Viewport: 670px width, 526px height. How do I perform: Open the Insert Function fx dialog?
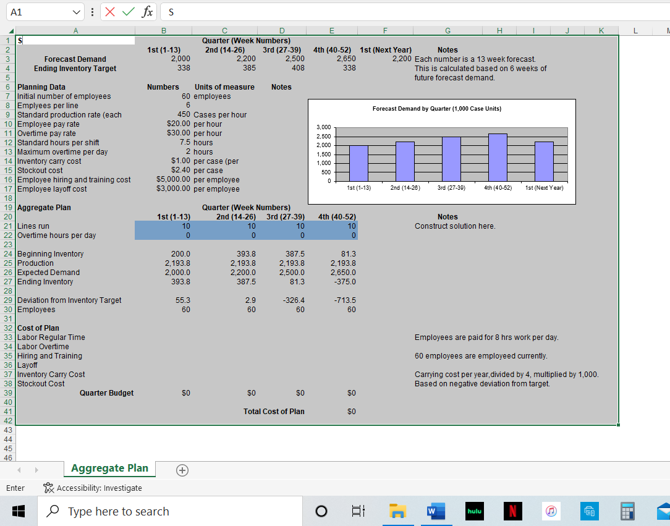coord(147,12)
